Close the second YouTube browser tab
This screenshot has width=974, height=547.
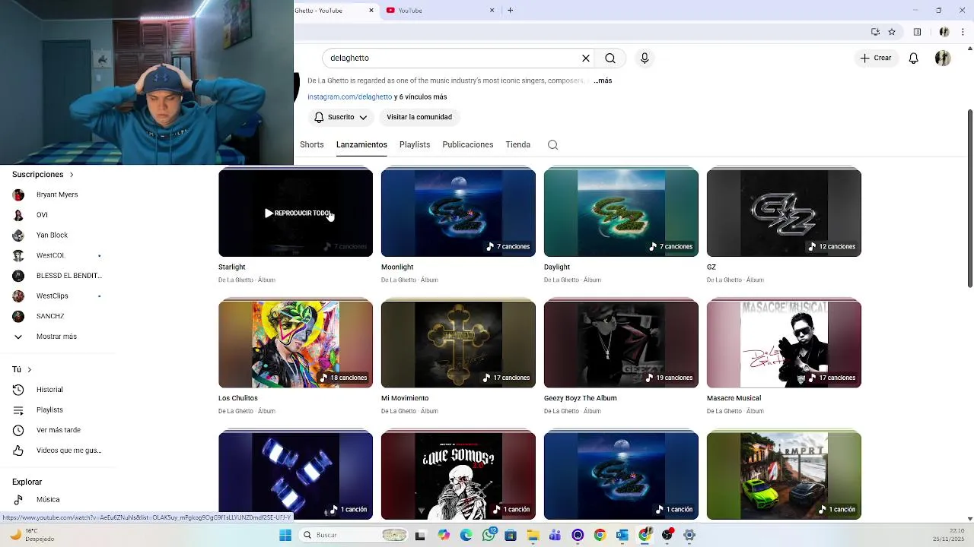pyautogui.click(x=492, y=10)
